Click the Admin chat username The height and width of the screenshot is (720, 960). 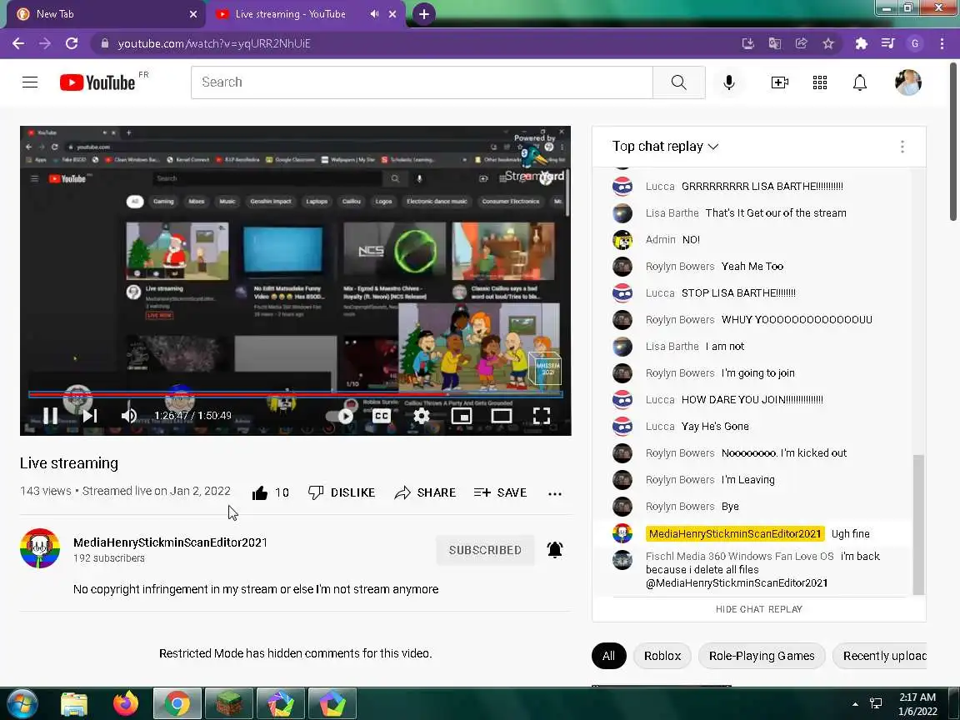(x=660, y=239)
